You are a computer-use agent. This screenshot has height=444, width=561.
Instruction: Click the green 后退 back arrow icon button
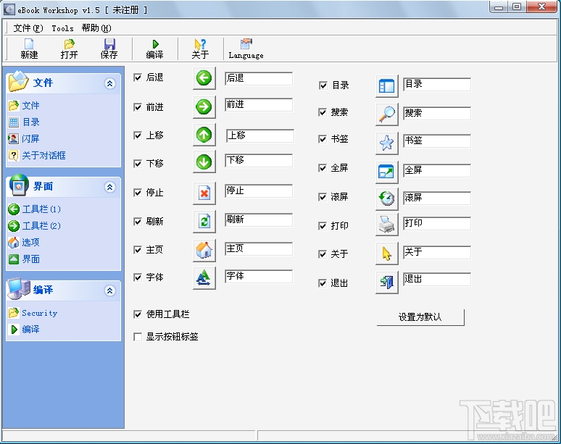(x=204, y=78)
